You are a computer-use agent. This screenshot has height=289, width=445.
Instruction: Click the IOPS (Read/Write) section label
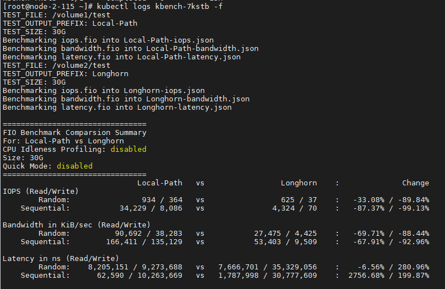point(40,192)
